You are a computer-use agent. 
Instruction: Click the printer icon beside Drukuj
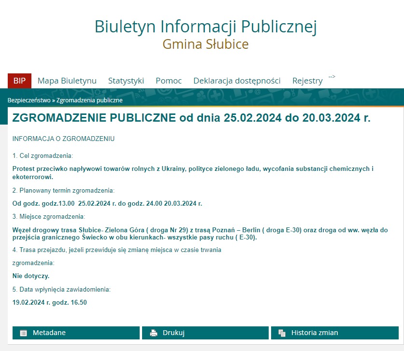(154, 333)
